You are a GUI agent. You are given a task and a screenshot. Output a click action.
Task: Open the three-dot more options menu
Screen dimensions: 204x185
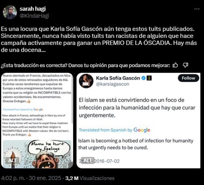[197, 9]
